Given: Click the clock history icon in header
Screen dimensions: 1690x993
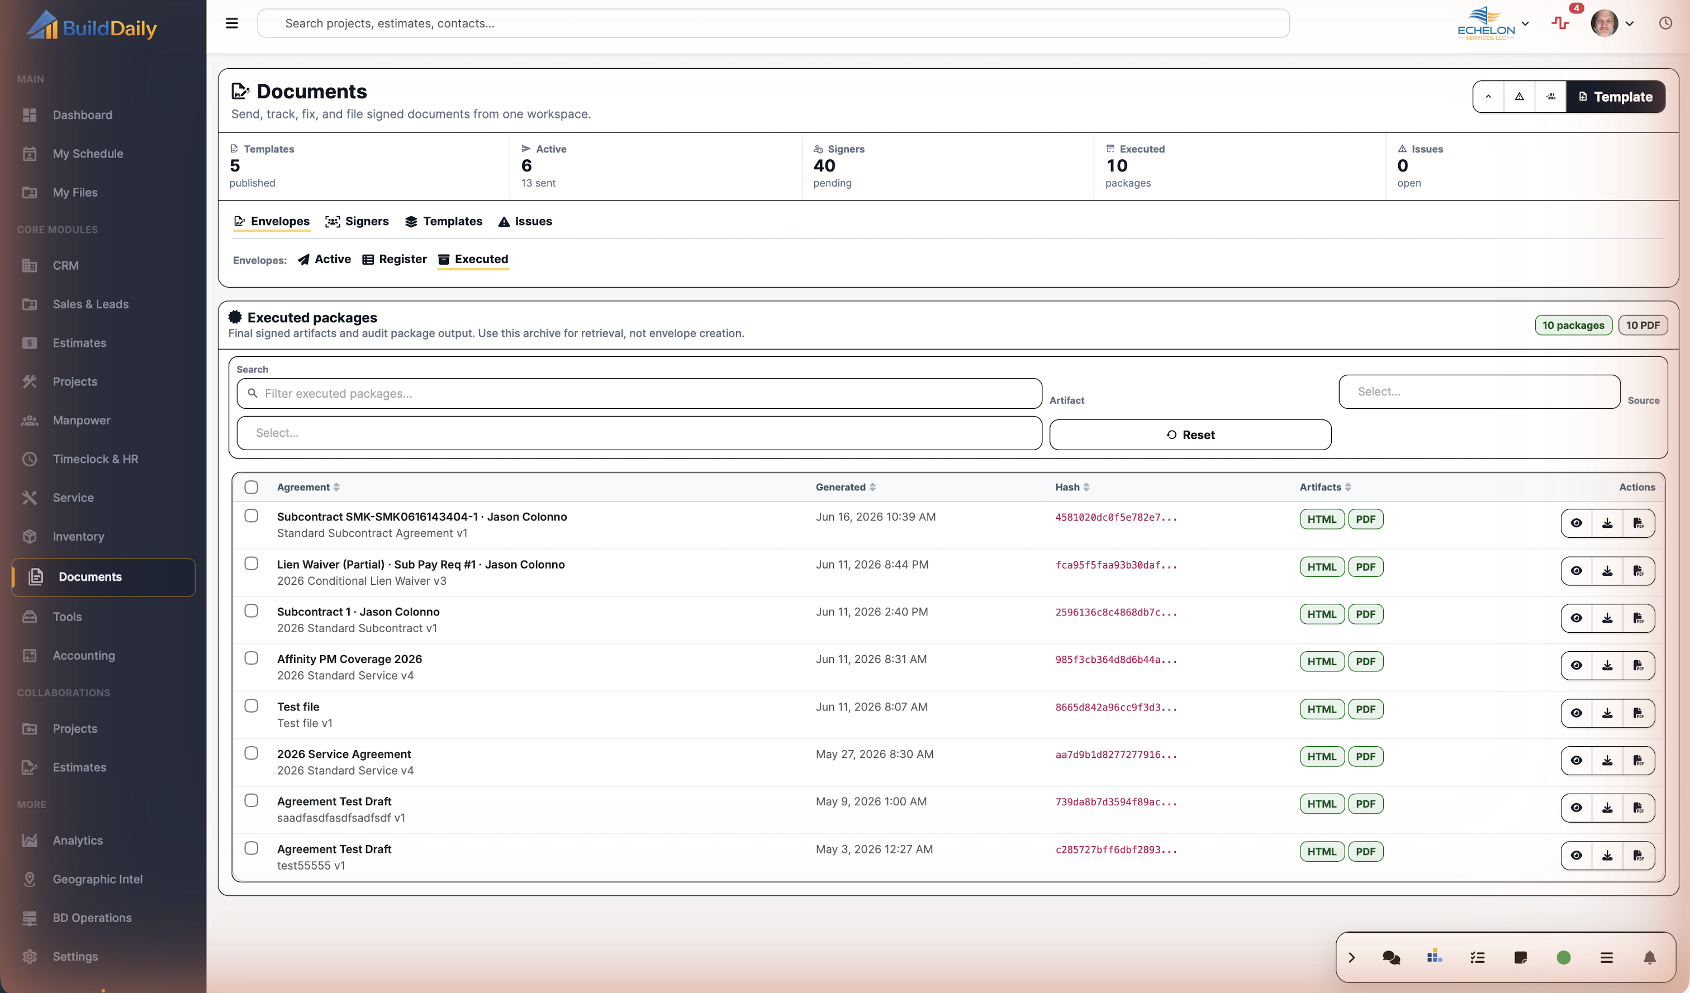Looking at the screenshot, I should (1666, 23).
